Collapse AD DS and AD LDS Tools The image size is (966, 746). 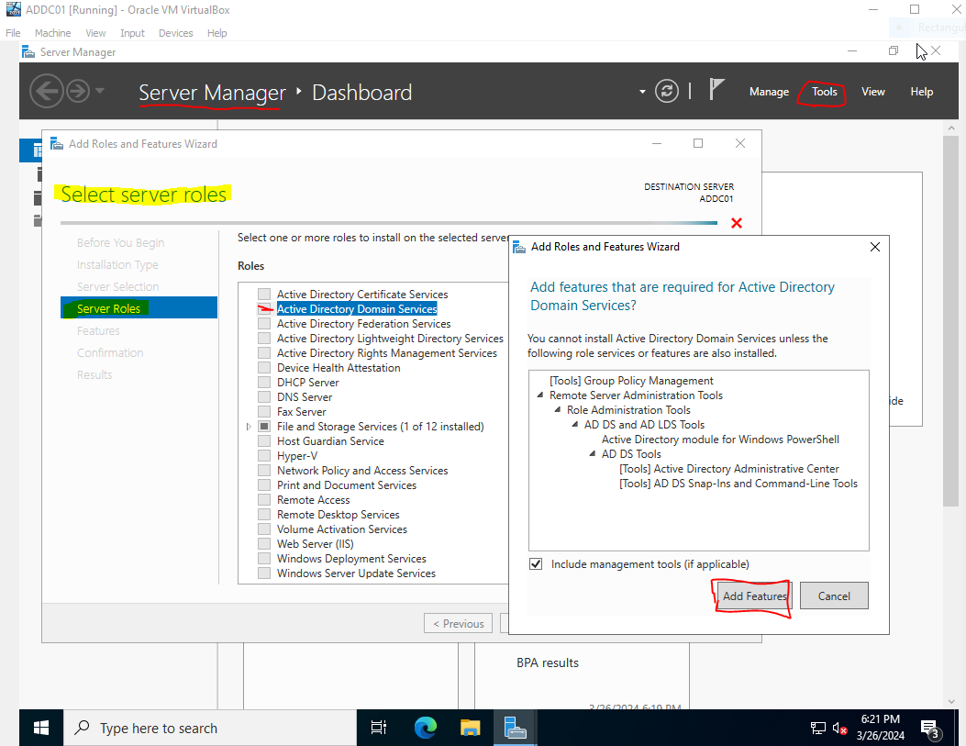pyautogui.click(x=575, y=425)
